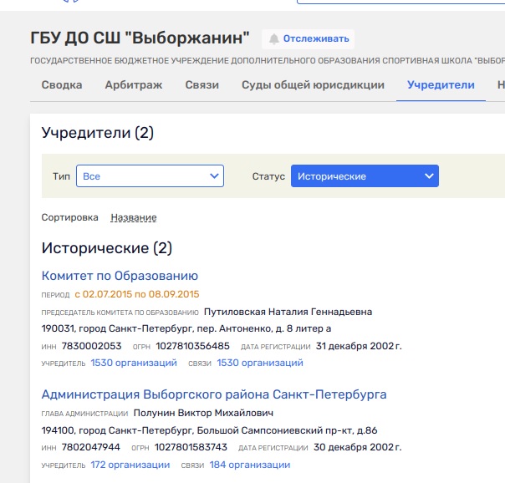Open the Связи tab
The width and height of the screenshot is (505, 483).
[202, 85]
